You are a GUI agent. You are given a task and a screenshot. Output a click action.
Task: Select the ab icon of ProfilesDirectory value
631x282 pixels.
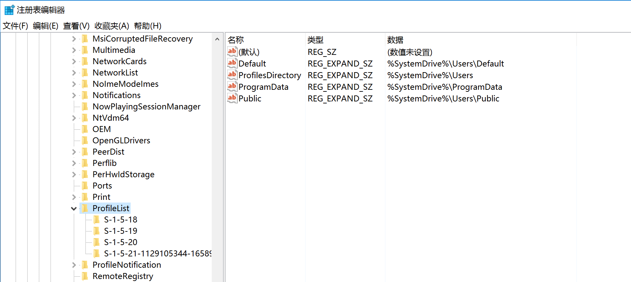click(232, 75)
